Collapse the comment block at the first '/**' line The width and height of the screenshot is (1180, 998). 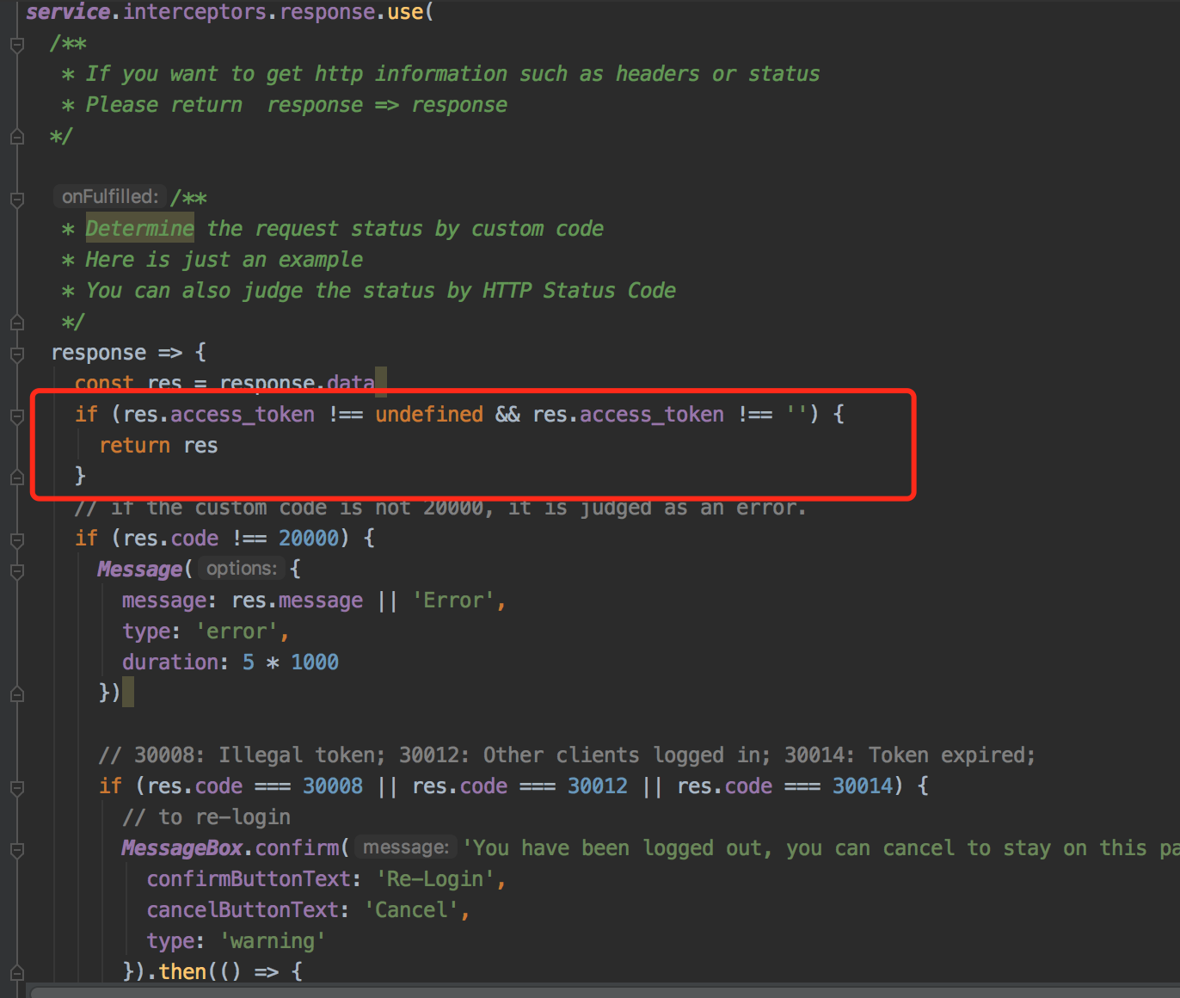point(16,45)
